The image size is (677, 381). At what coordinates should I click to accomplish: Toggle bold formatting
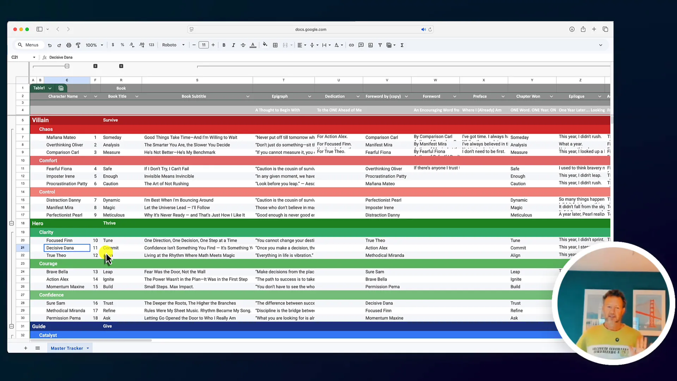[224, 45]
